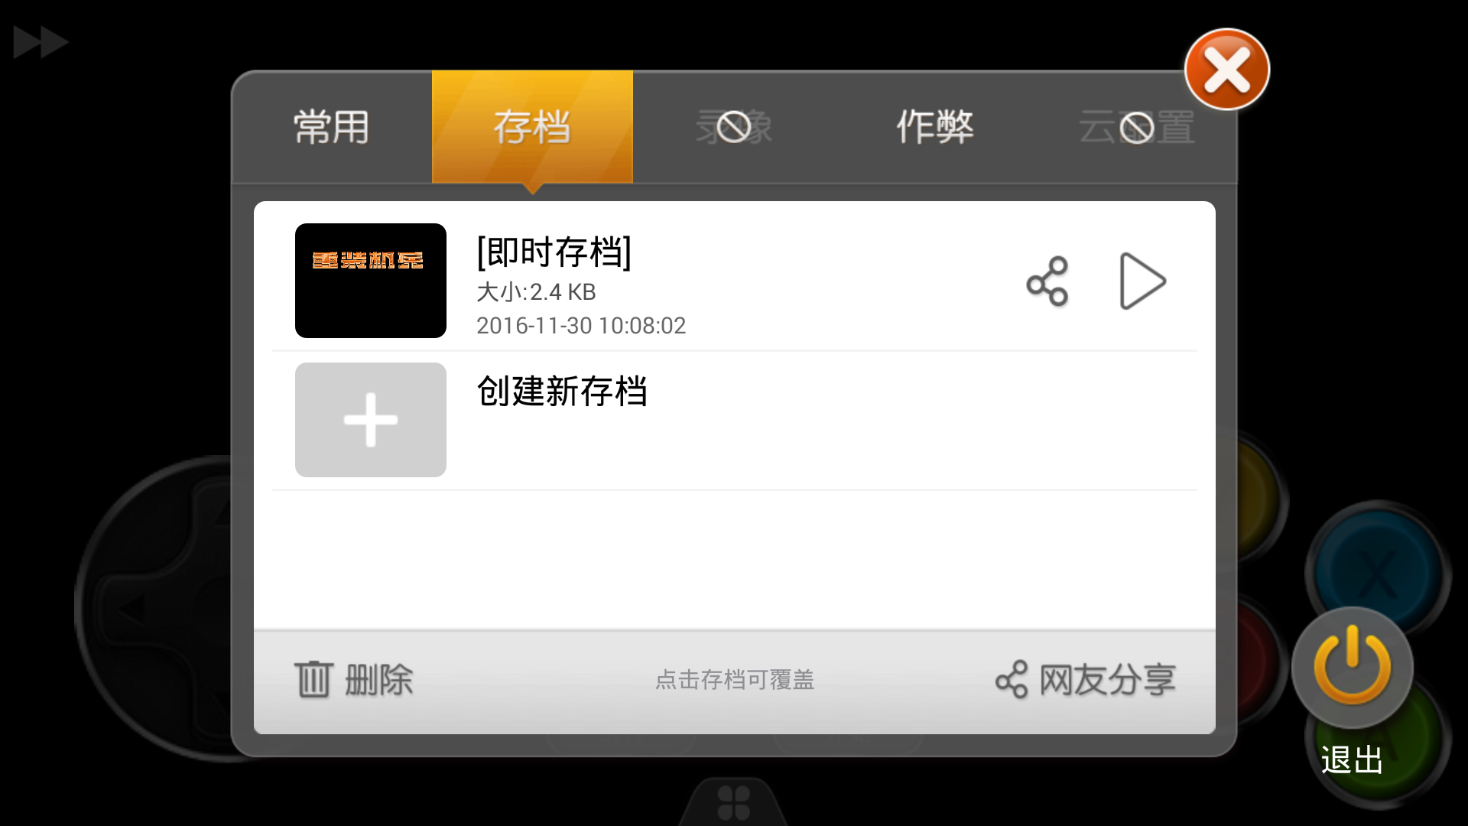The image size is (1468, 826).
Task: Switch to the 常用 tab
Action: pyautogui.click(x=332, y=127)
